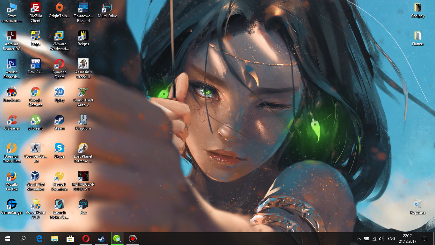Screen dimensions: 435x245
Task: Open the Корзина recycle bin
Action: click(x=418, y=207)
